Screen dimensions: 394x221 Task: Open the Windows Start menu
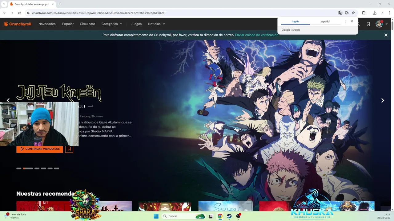(x=156, y=216)
